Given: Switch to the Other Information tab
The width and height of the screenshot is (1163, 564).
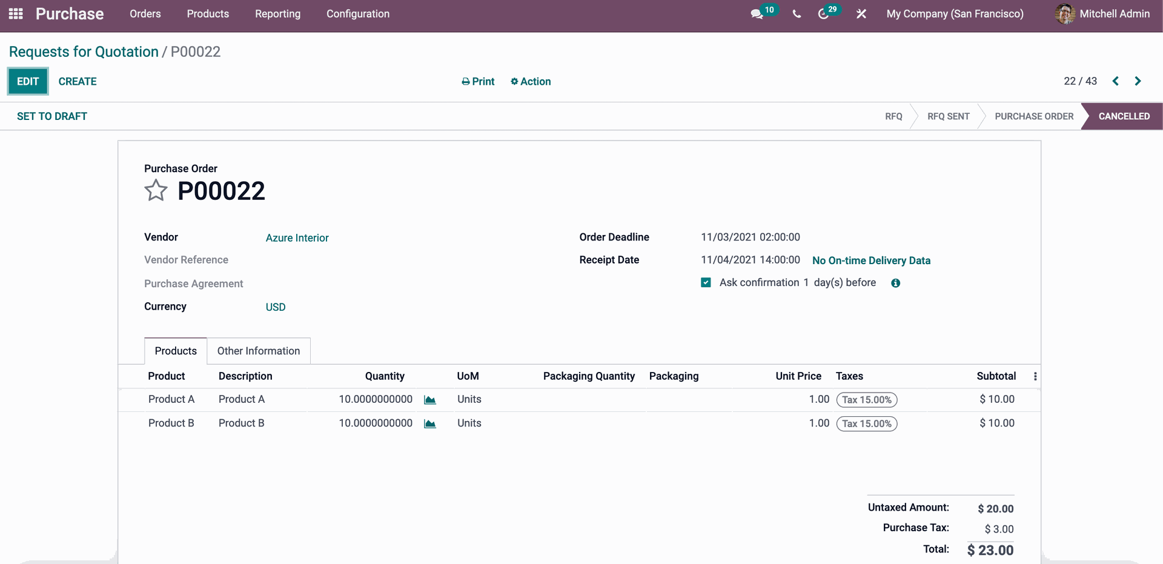Looking at the screenshot, I should tap(259, 351).
